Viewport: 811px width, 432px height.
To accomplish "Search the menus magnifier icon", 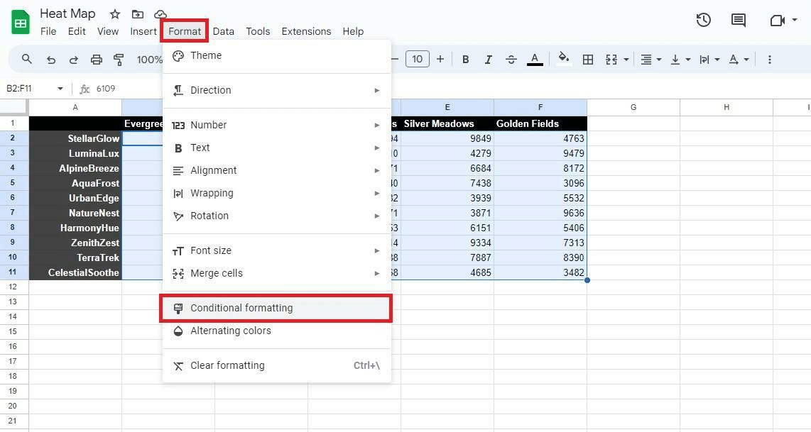I will click(x=27, y=59).
